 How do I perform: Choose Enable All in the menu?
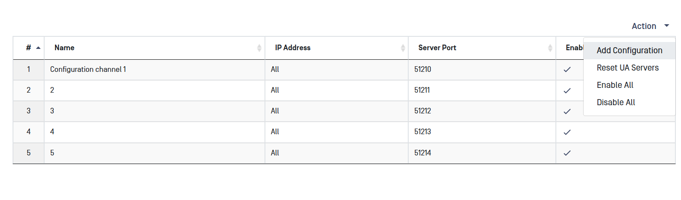(x=615, y=85)
